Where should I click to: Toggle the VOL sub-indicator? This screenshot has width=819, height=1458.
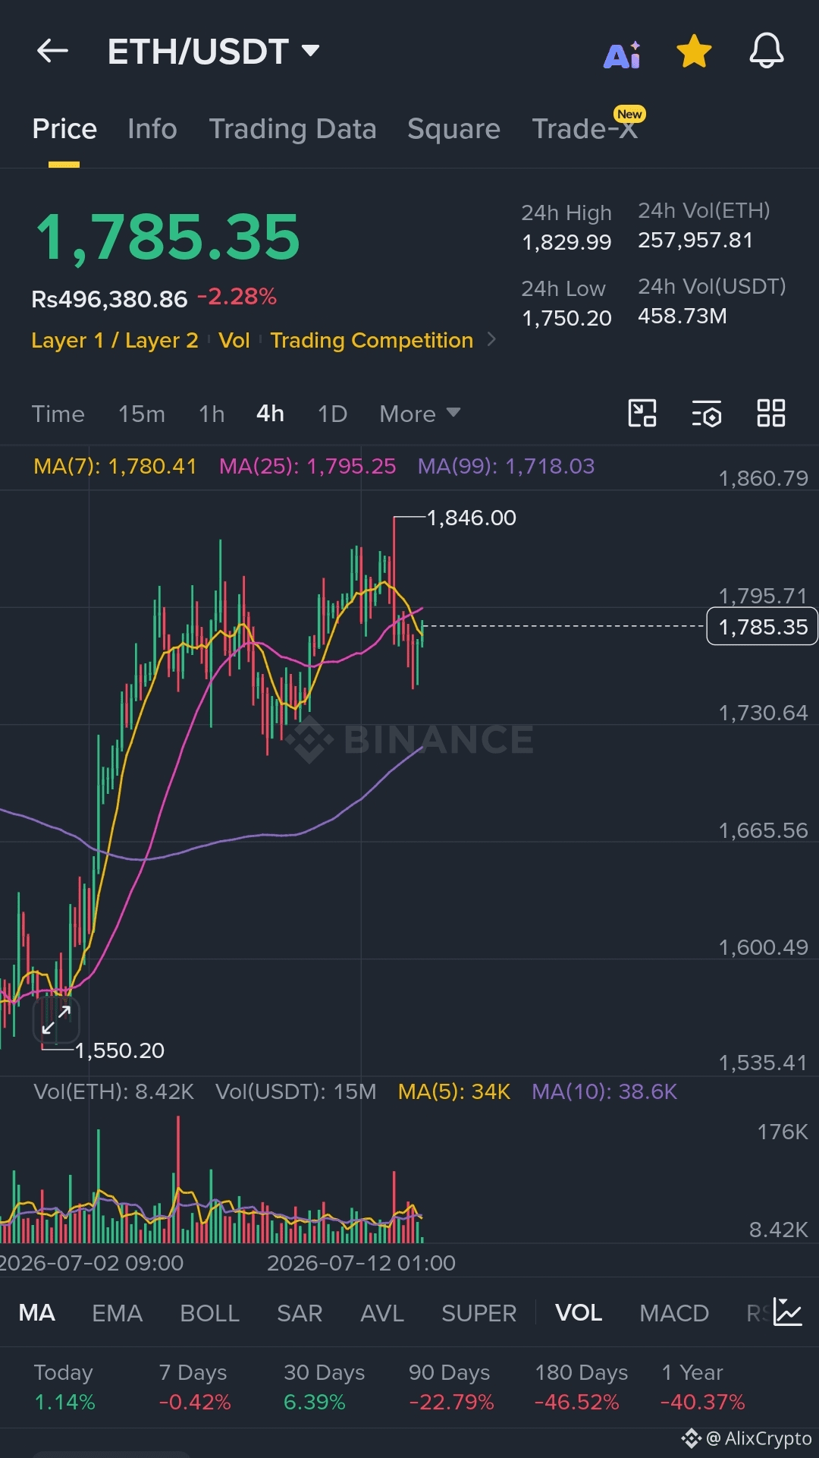pos(579,1313)
